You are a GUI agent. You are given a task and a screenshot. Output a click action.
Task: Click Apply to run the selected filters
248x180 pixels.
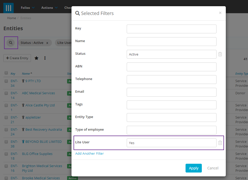coord(194,168)
